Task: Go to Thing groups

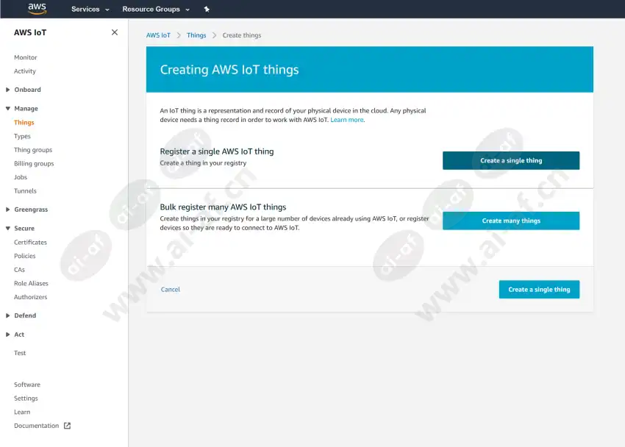Action: tap(33, 150)
